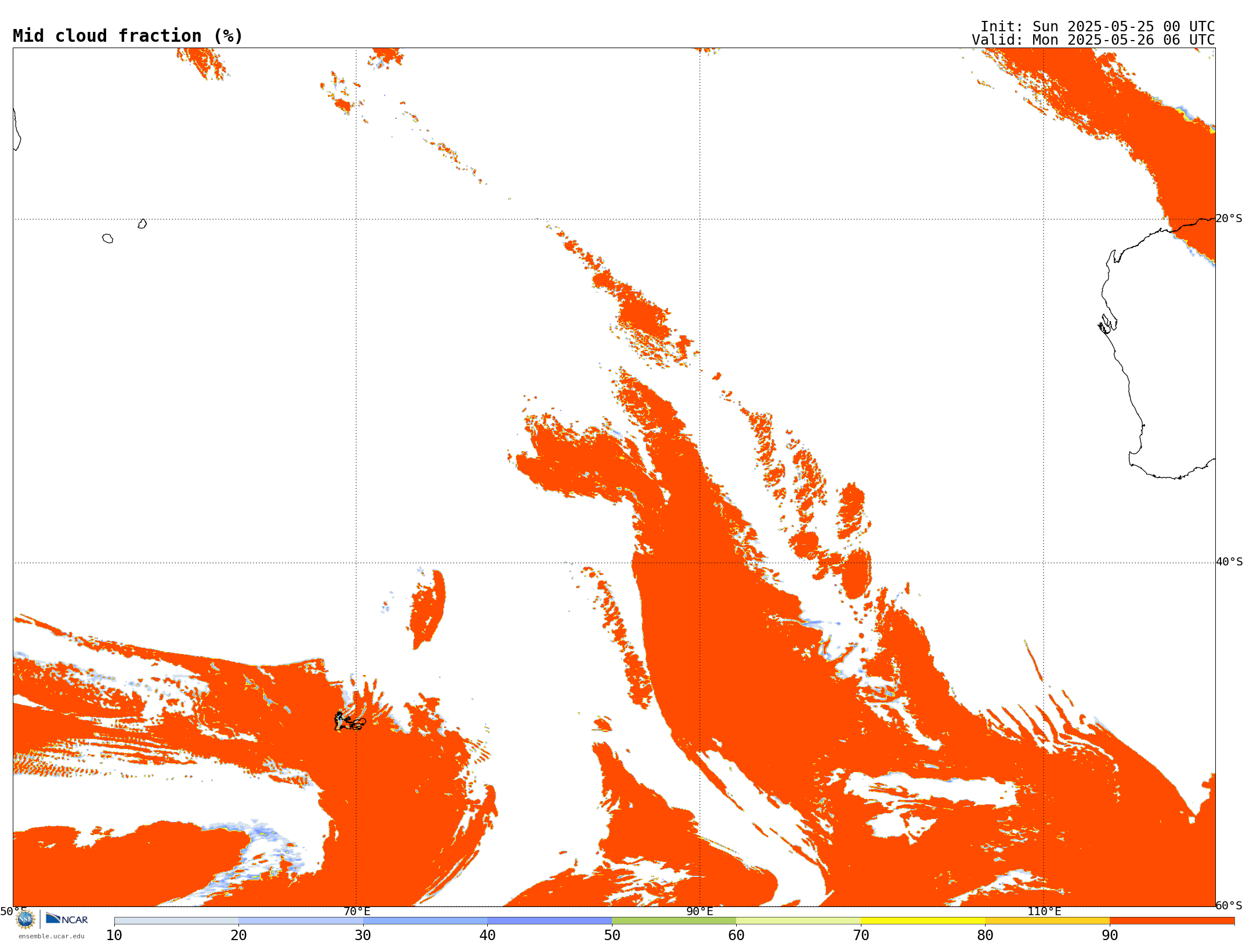Click the NCAR logo
1253x943 pixels.
pos(67,919)
